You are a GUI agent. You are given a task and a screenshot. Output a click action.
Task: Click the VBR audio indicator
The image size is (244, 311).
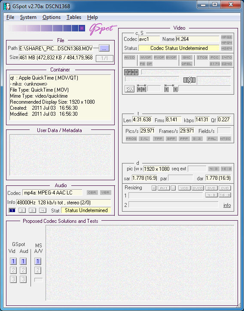[x=106, y=192]
